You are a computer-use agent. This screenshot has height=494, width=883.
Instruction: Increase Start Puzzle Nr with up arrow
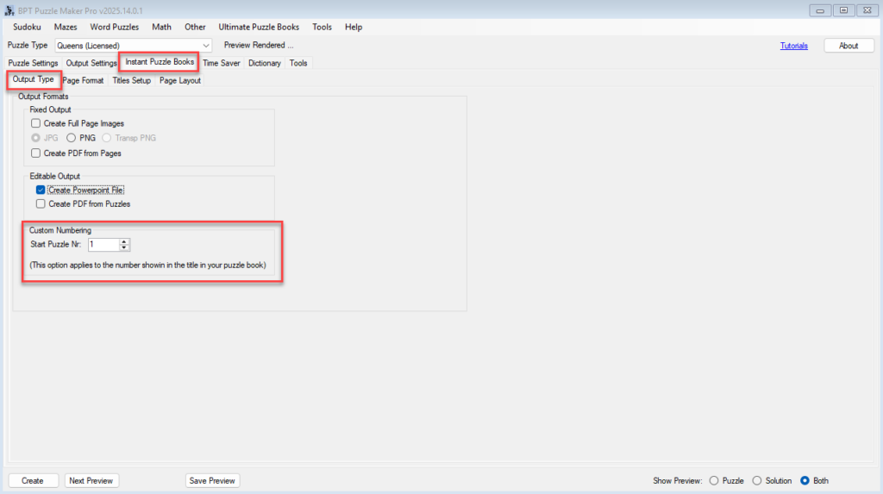(x=124, y=241)
